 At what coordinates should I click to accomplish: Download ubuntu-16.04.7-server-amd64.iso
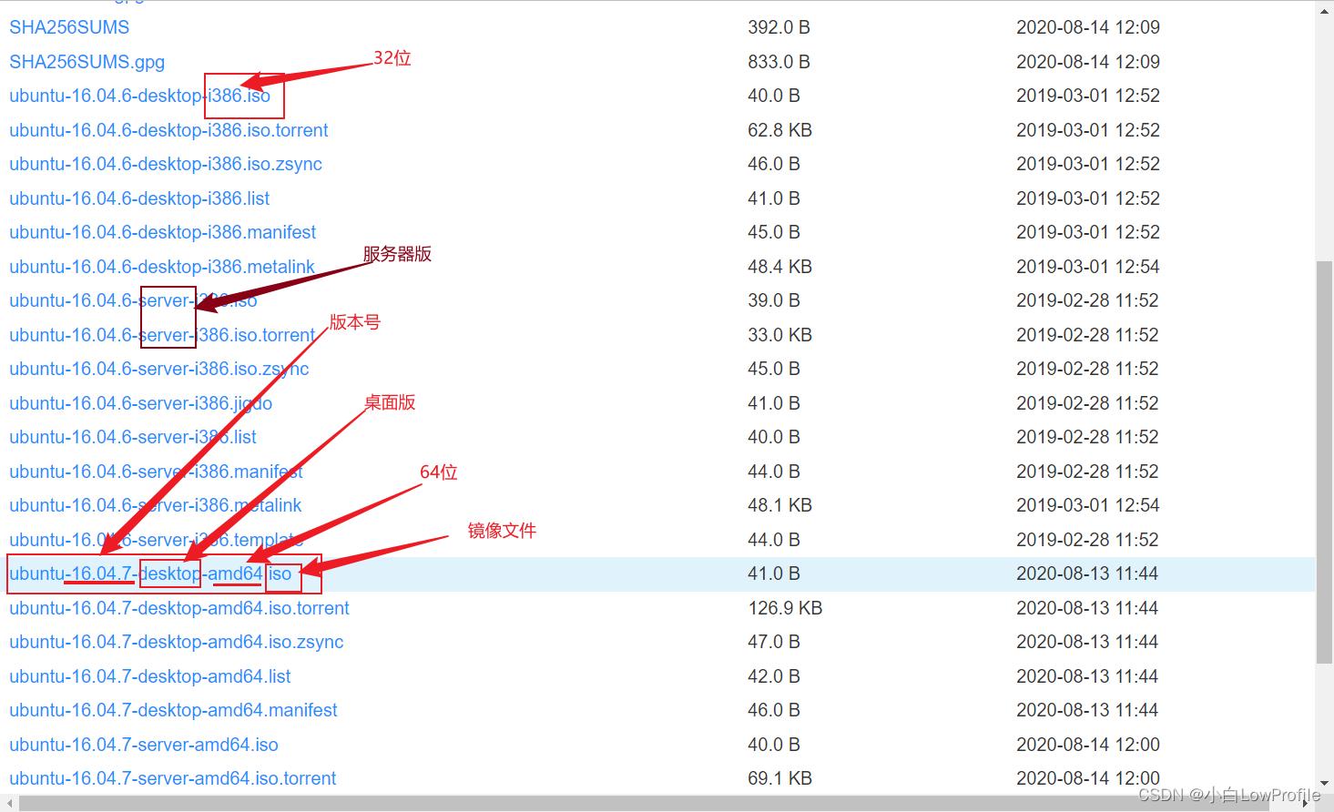point(144,745)
